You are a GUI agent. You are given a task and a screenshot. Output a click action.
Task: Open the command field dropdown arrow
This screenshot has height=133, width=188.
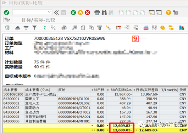(49, 12)
